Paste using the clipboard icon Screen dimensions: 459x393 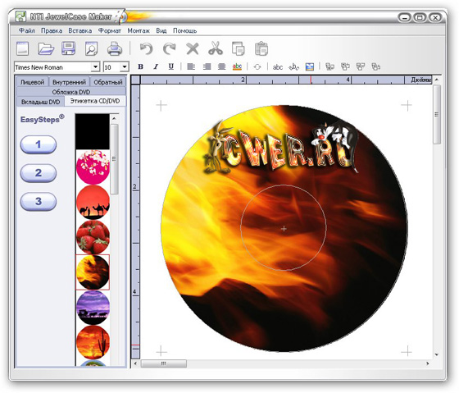coord(261,48)
